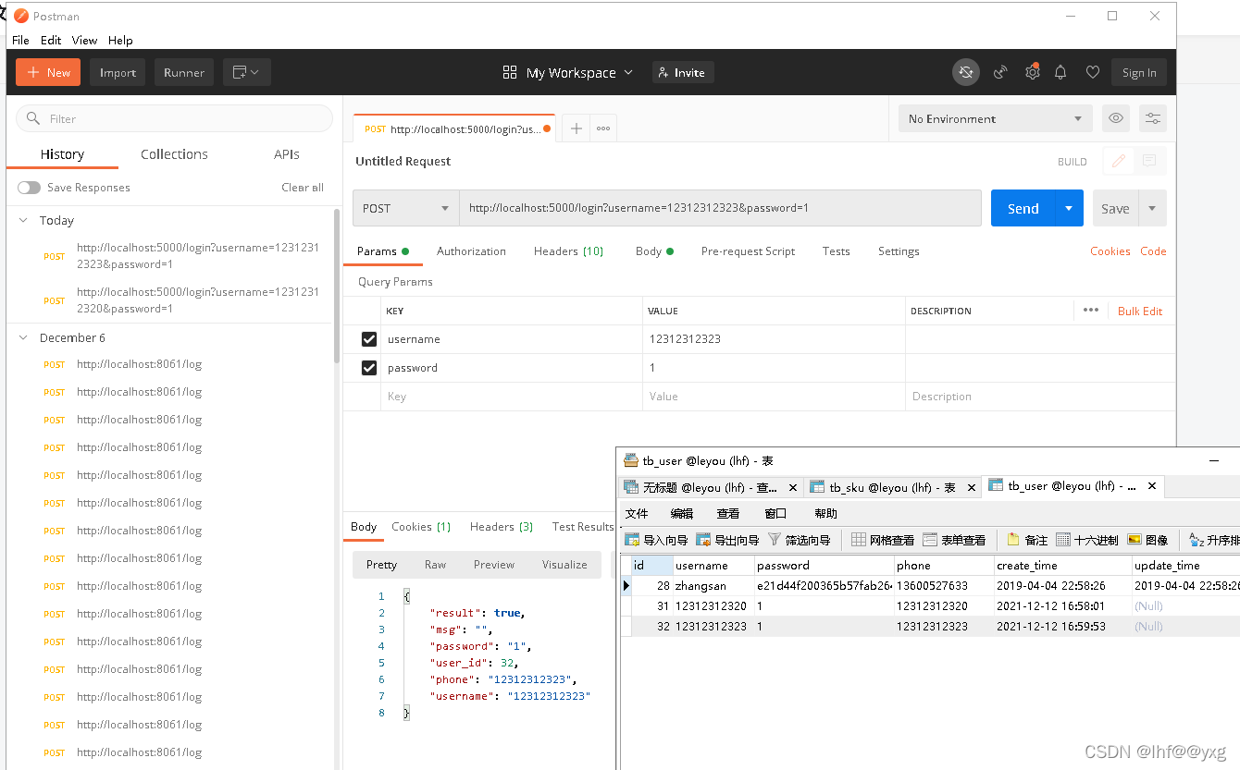Screen dimensions: 1240x770
Task: Open the request Body tab
Action: coord(654,251)
